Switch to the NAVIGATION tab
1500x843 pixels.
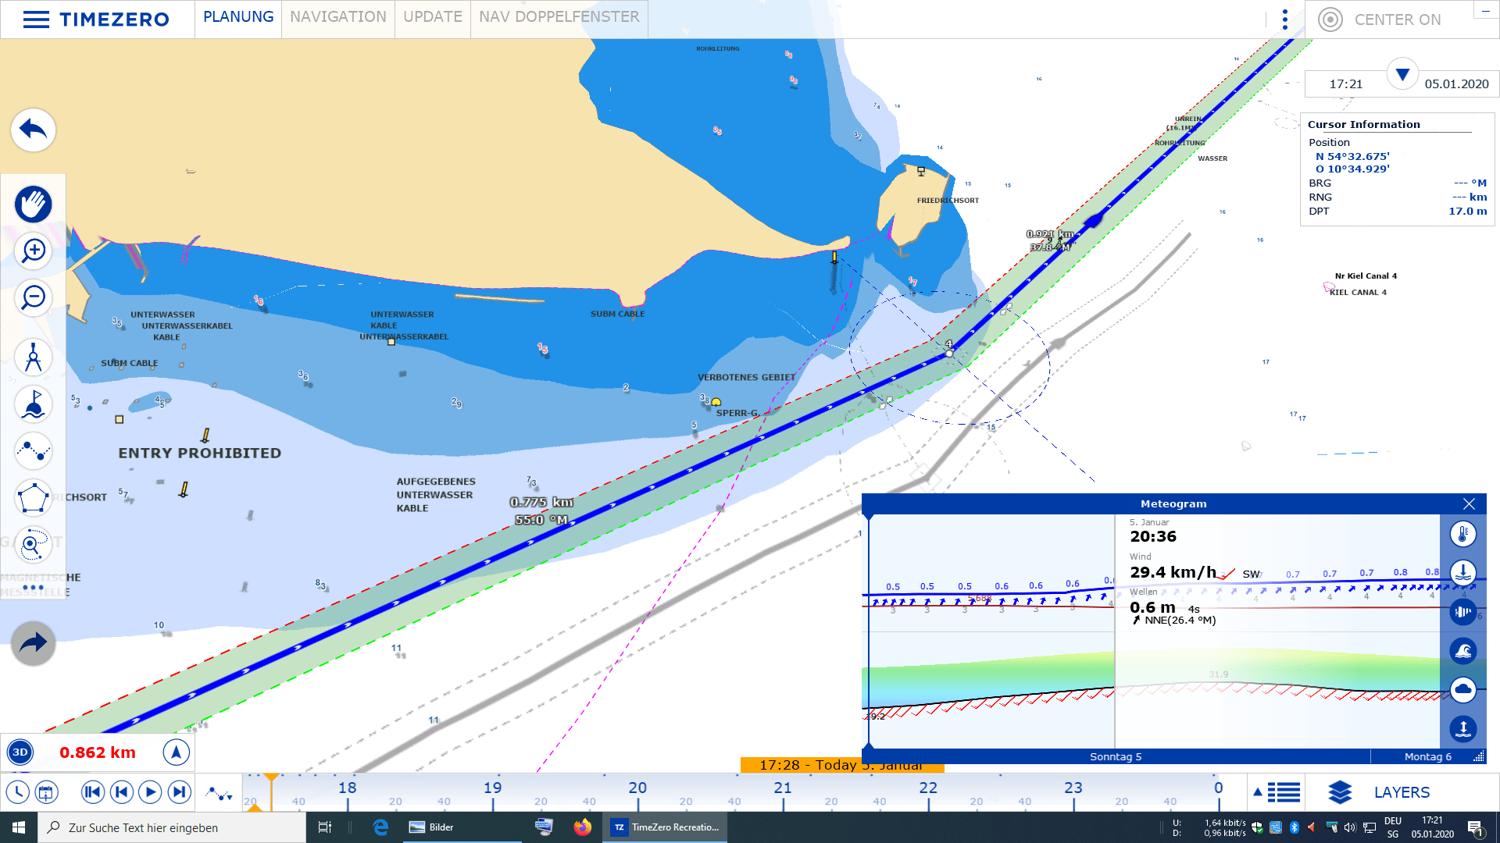[337, 17]
